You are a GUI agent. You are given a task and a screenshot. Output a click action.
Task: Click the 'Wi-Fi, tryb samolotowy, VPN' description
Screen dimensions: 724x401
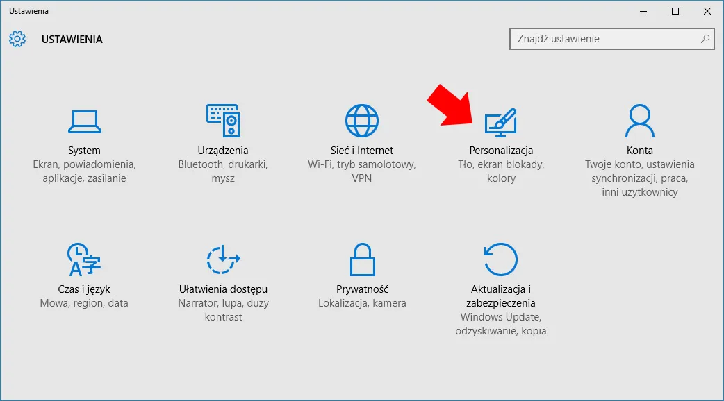pos(362,171)
